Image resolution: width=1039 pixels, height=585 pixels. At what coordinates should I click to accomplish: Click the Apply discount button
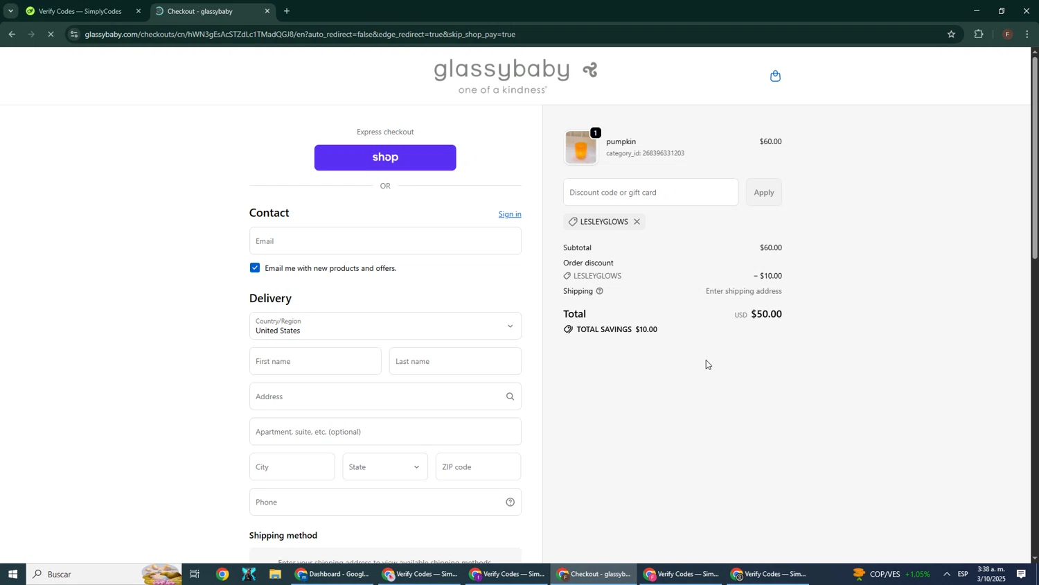764,193
